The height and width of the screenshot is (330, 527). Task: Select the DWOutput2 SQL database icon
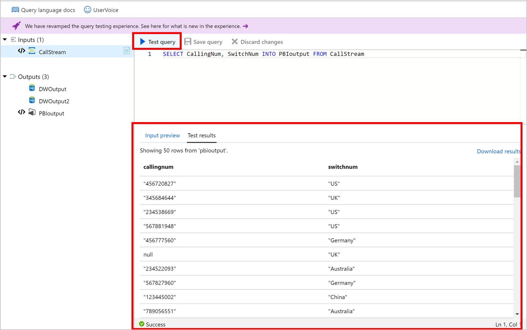[32, 101]
